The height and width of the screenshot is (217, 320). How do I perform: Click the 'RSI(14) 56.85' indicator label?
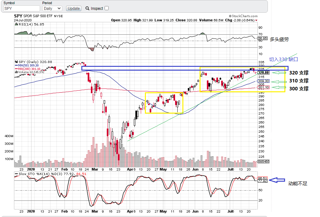[x=31, y=24]
